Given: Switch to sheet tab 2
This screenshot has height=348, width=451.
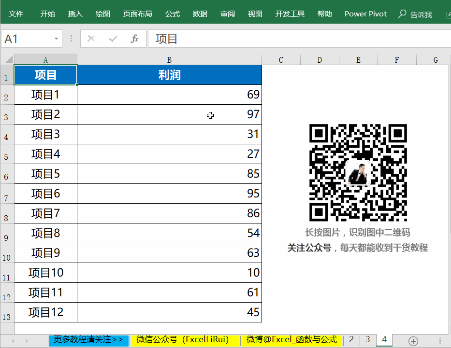Looking at the screenshot, I should click(x=351, y=340).
